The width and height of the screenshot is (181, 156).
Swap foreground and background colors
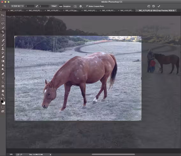pos(4,98)
